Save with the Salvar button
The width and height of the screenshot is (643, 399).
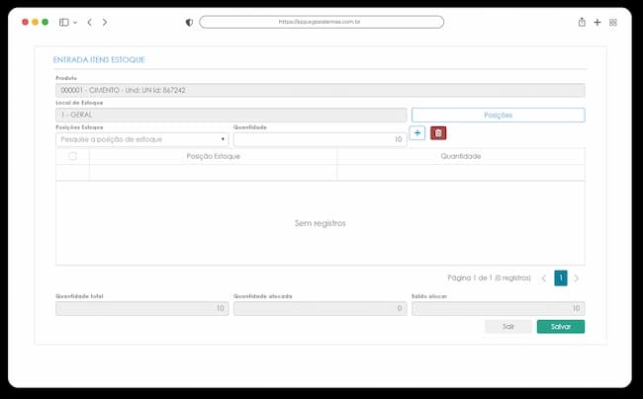click(x=561, y=327)
